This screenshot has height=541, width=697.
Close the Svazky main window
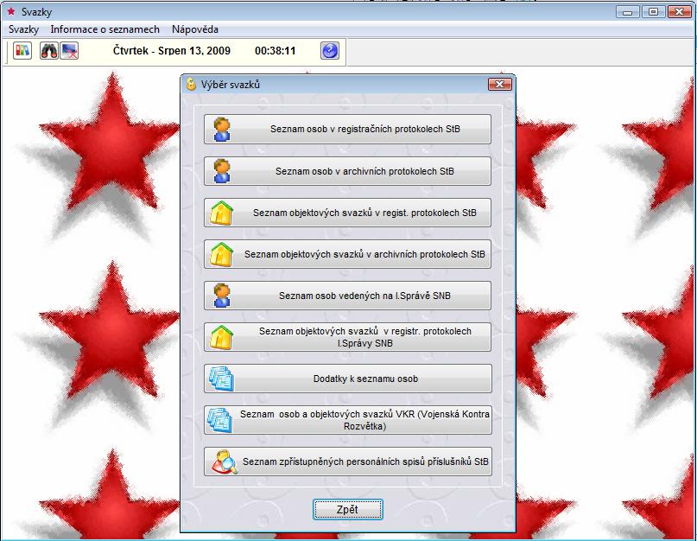click(679, 12)
